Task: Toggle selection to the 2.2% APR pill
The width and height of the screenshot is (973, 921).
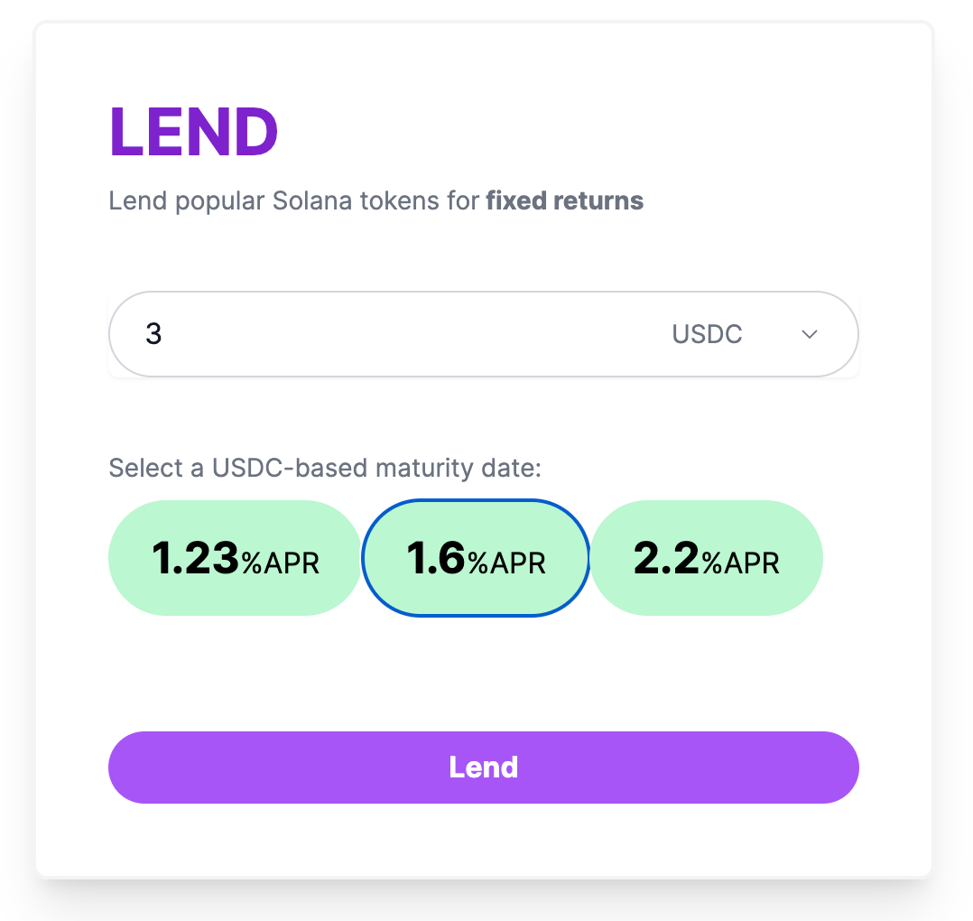Action: (x=707, y=558)
